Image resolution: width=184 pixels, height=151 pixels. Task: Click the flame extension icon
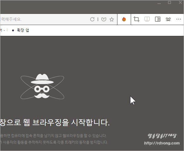(x=124, y=19)
